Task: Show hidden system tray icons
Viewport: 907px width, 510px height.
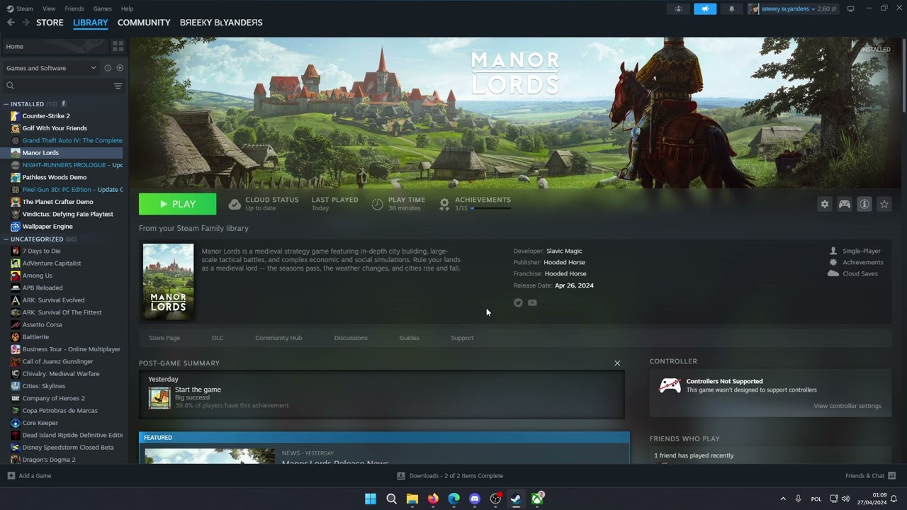Action: coord(783,499)
